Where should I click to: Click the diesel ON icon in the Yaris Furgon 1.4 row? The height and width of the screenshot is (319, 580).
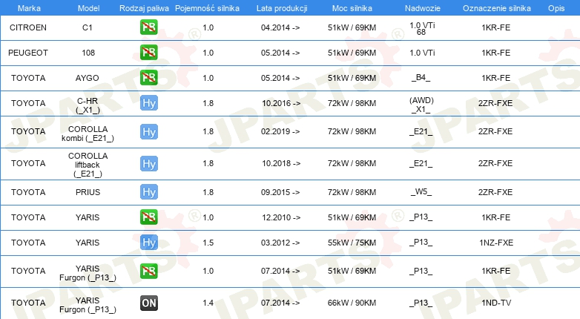click(149, 303)
